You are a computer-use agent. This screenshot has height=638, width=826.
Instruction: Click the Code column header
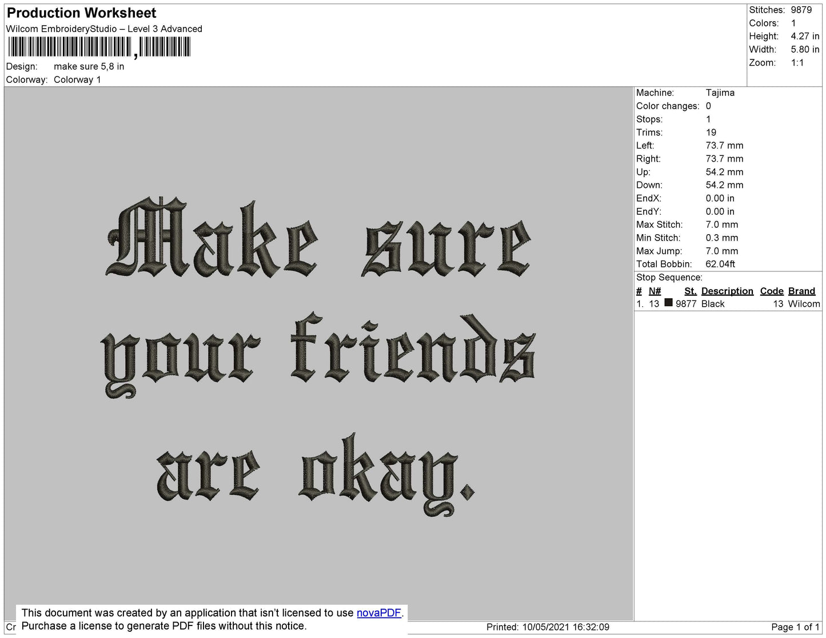[x=772, y=291]
